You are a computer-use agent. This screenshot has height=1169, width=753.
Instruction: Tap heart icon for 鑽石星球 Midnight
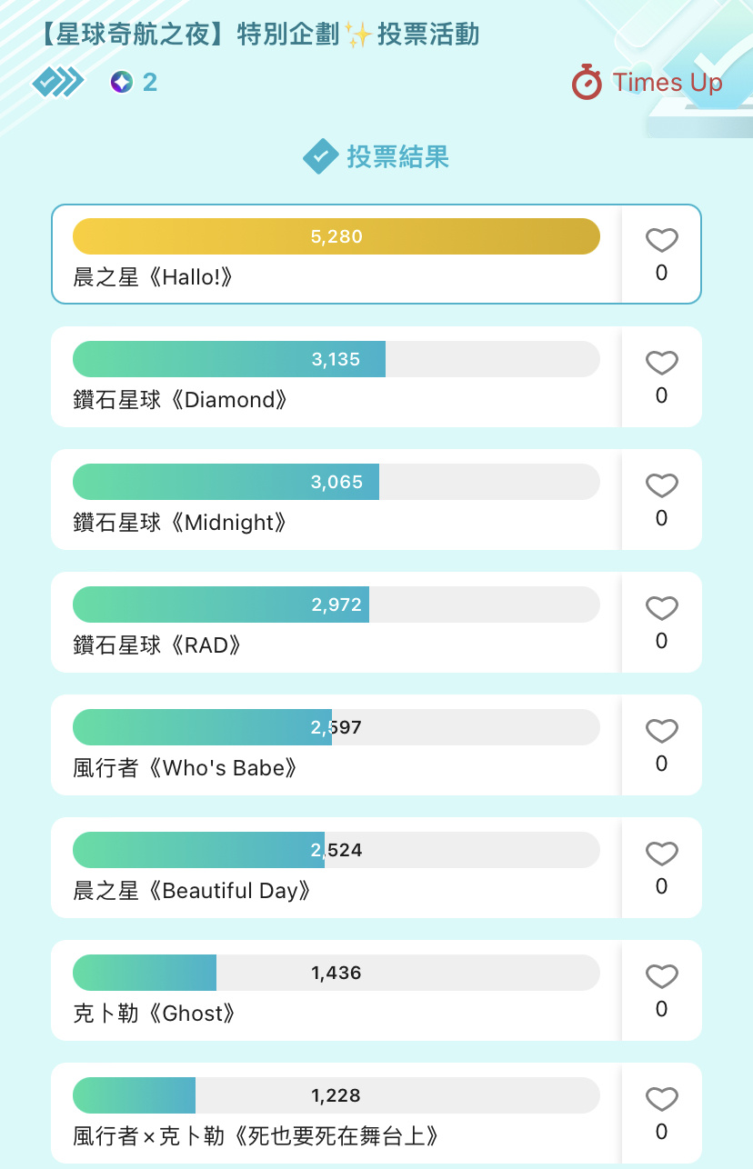(661, 486)
